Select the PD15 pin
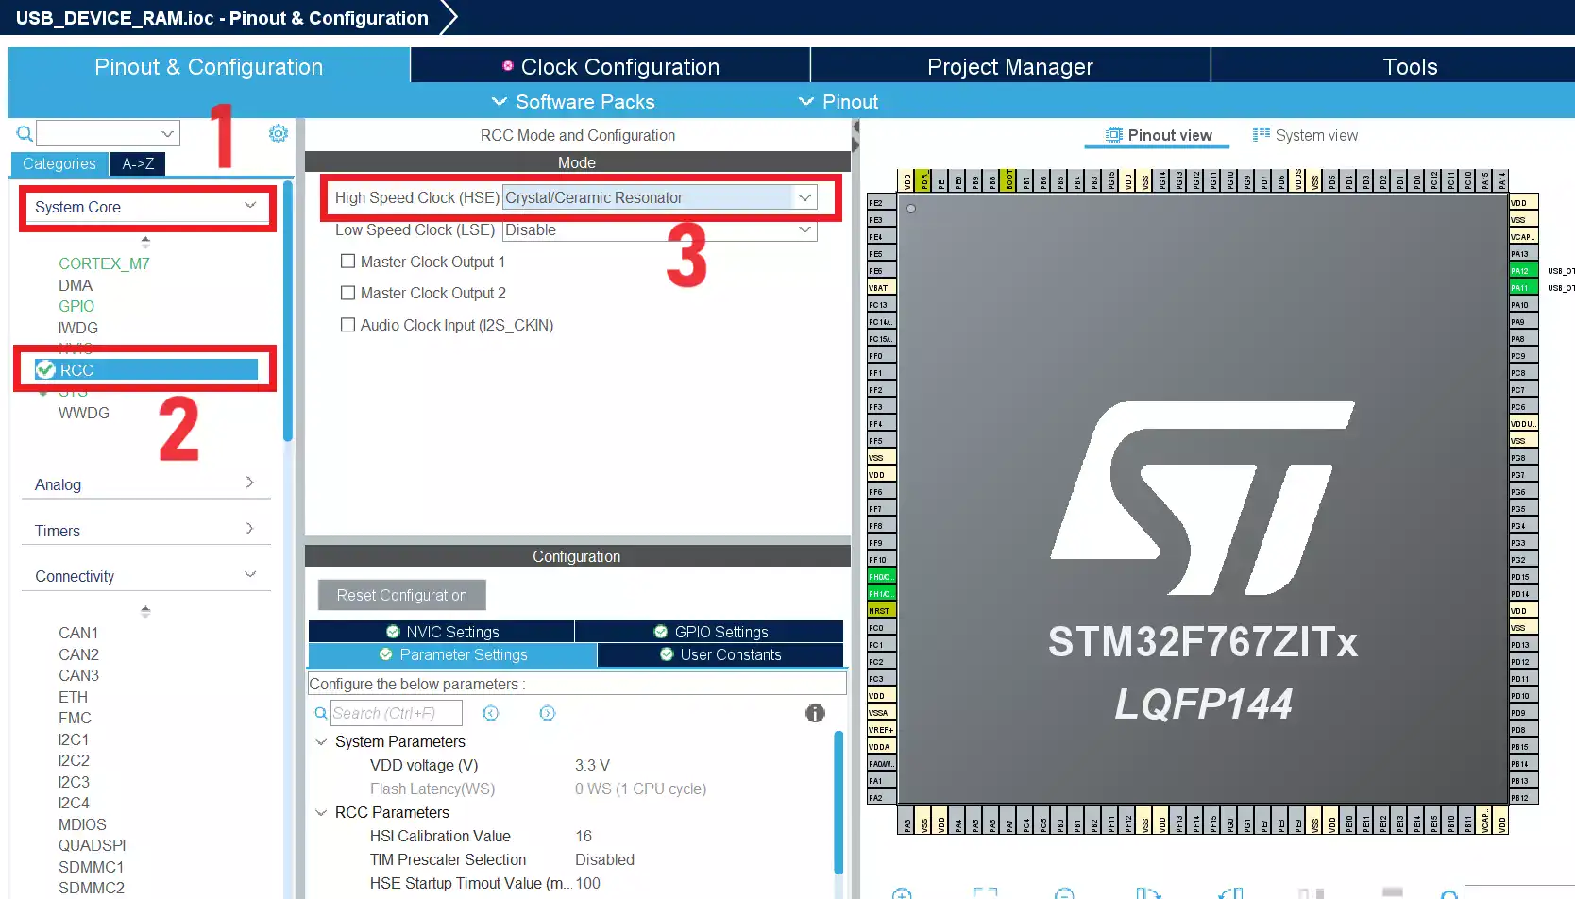Viewport: 1575px width, 899px height. click(1524, 577)
